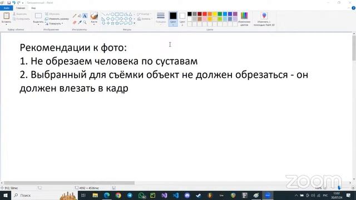Click the Paste clipboard icon
Screen dimensions: 356x200
6,16
